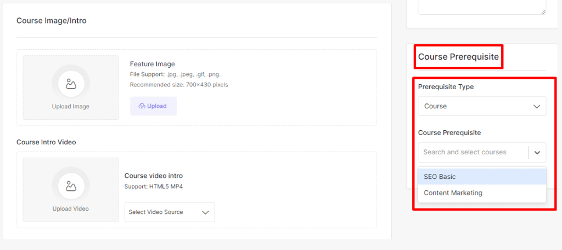
Task: Focus the Search and select courses field
Action: coord(472,152)
